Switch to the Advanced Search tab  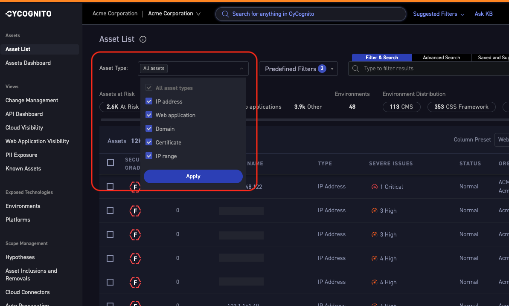point(441,58)
